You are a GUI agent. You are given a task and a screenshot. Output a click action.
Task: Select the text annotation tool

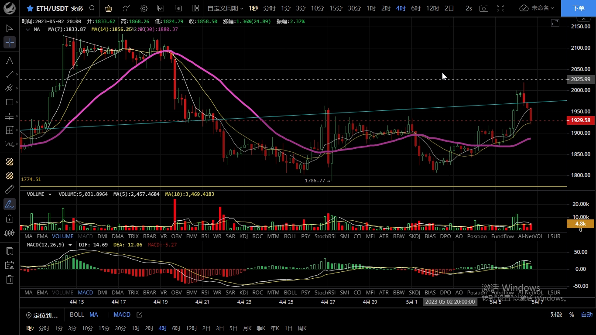click(10, 60)
